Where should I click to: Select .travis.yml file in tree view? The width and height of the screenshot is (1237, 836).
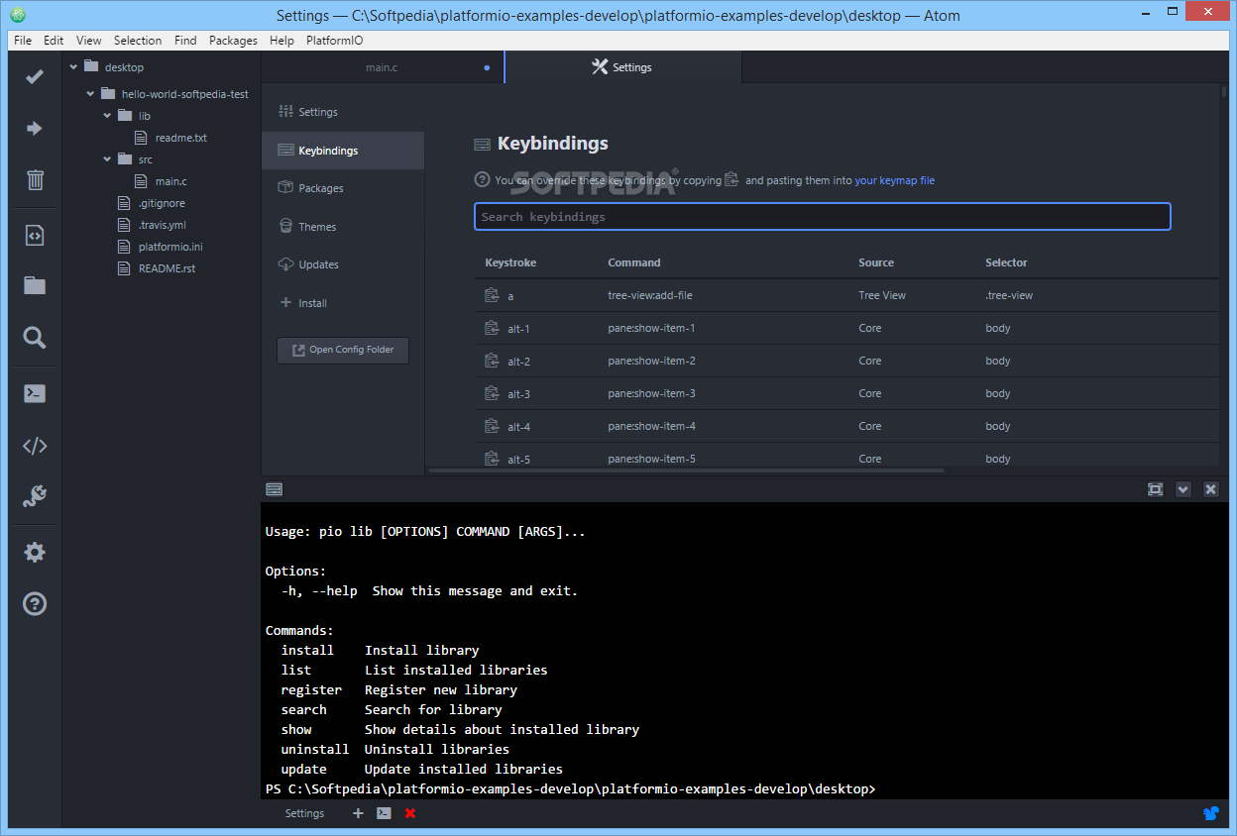(x=163, y=225)
